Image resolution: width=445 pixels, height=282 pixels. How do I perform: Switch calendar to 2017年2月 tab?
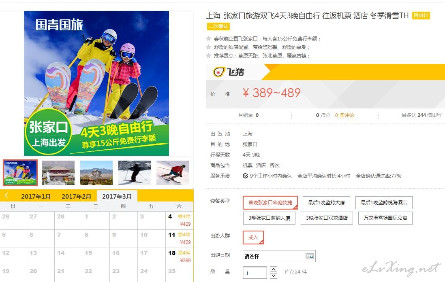pos(77,196)
